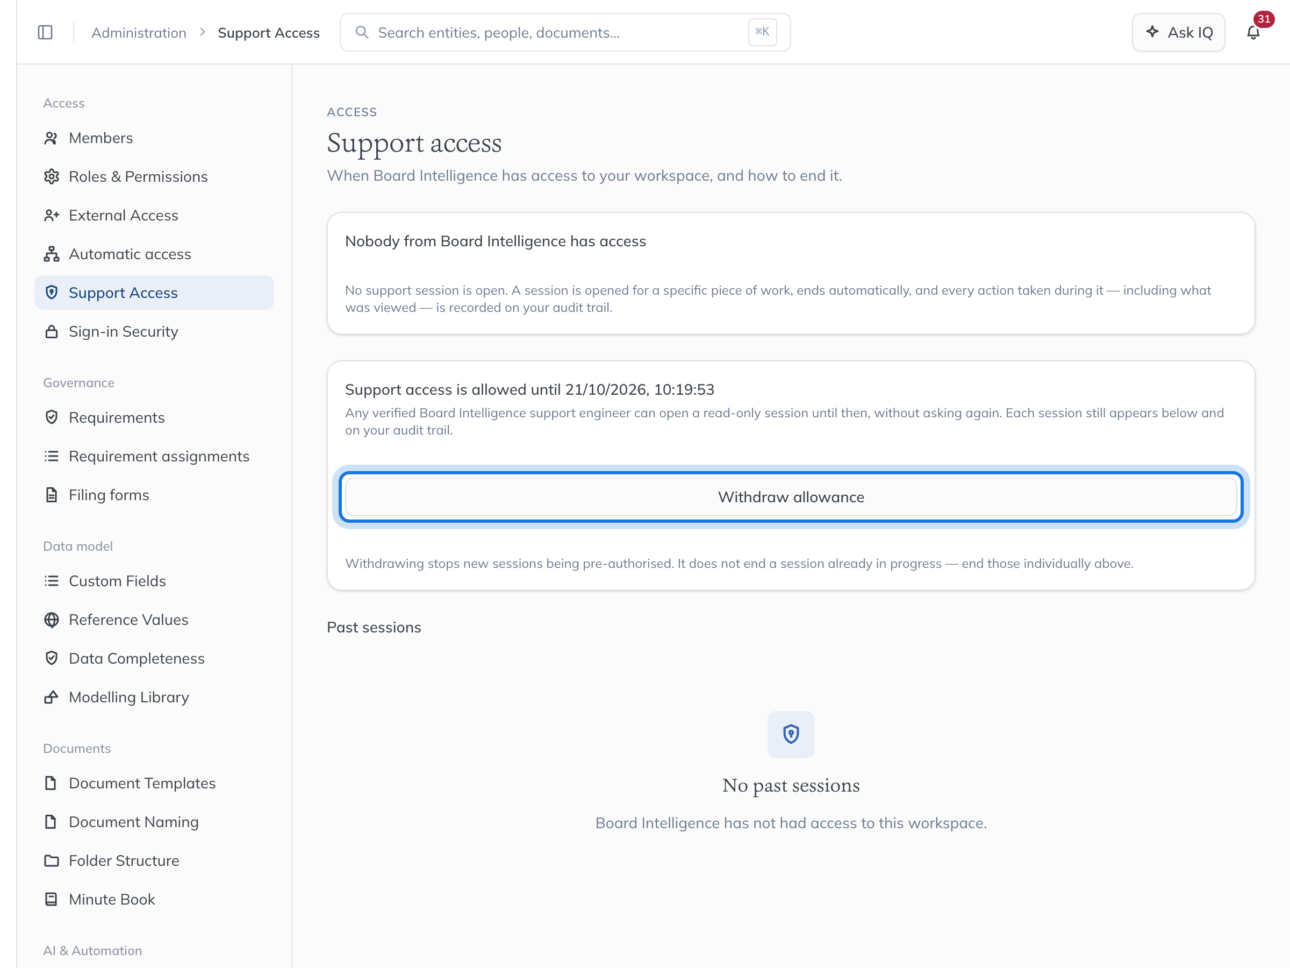Click the Automatic access network icon
This screenshot has height=968, width=1290.
[51, 254]
